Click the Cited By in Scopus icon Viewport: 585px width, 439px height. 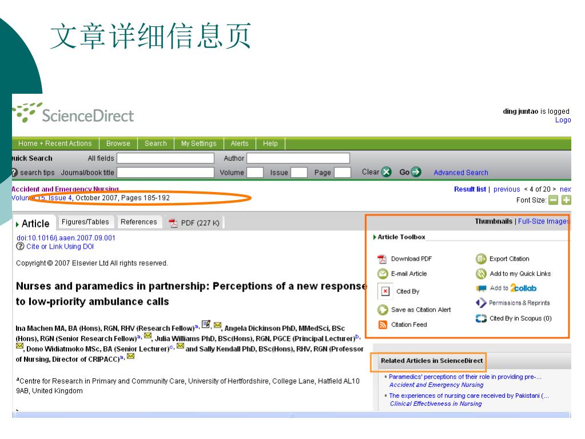pyautogui.click(x=481, y=318)
